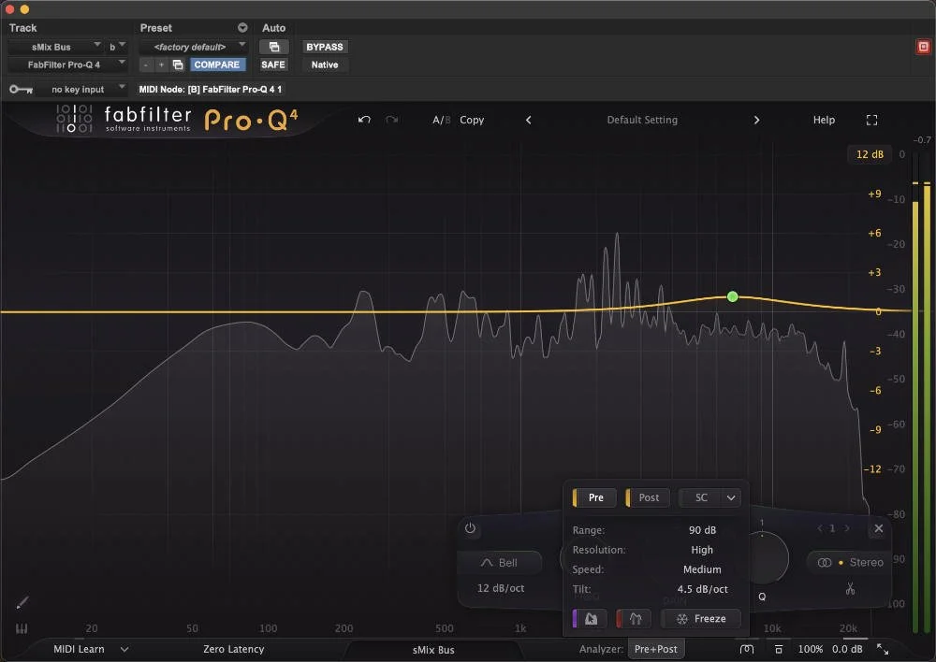The width and height of the screenshot is (936, 662).
Task: Click the band power bypass icon
Action: coord(470,528)
